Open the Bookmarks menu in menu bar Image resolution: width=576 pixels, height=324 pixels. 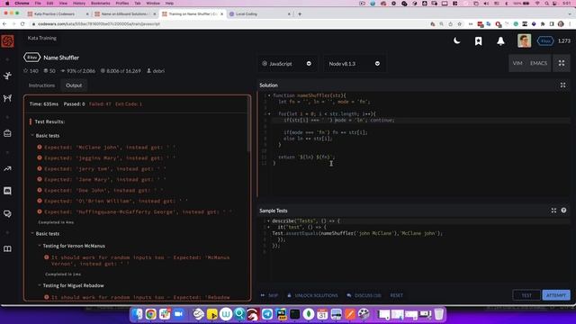pos(100,3)
